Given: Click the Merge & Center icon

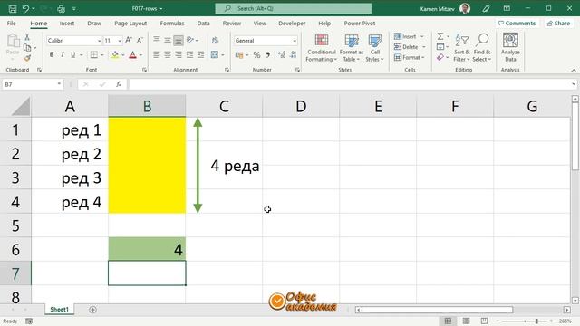Looking at the screenshot, I should (x=215, y=54).
